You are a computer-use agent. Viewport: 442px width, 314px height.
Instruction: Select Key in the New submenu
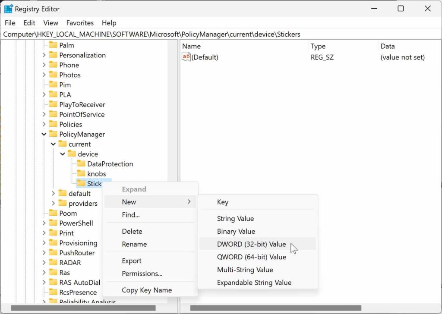(257, 202)
